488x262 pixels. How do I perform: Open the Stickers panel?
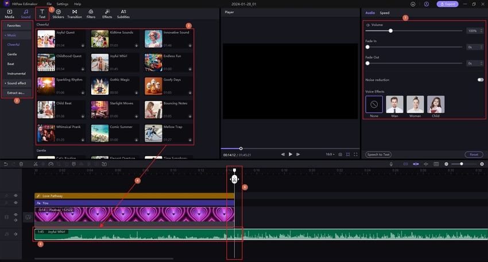[58, 14]
